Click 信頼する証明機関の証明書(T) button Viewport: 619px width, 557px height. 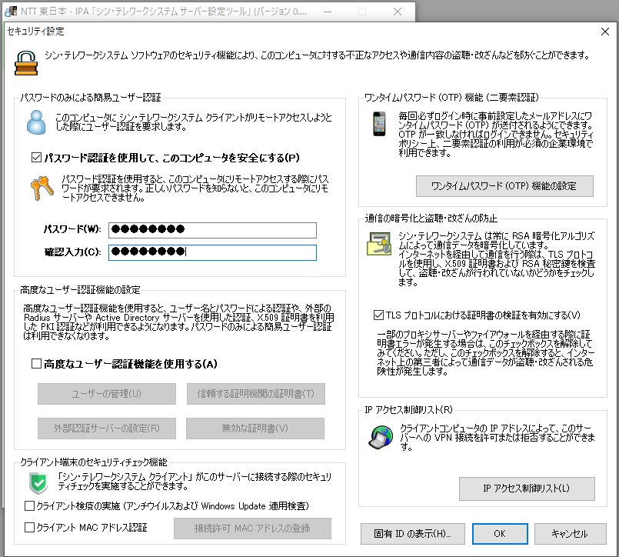pyautogui.click(x=256, y=393)
